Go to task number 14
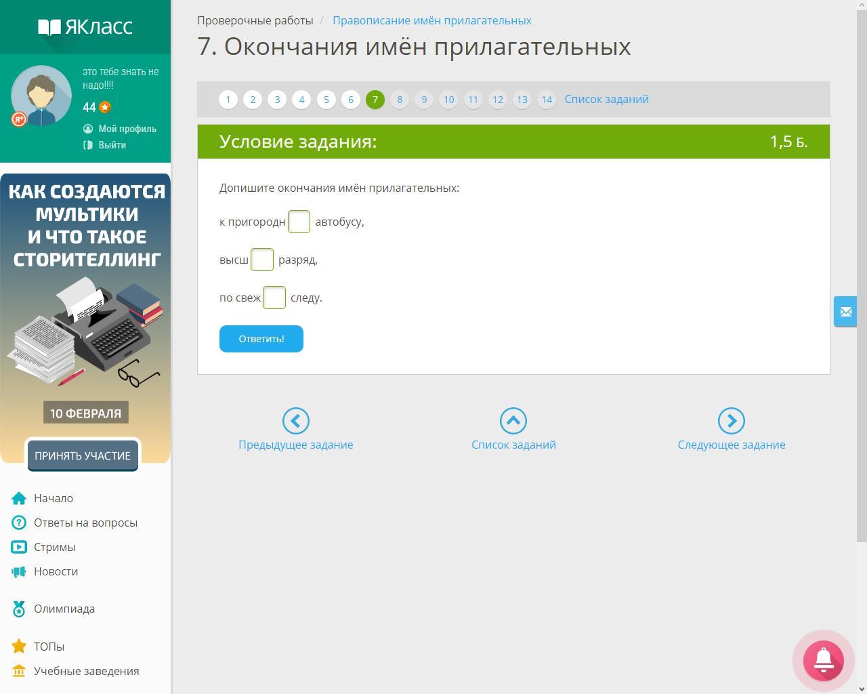The width and height of the screenshot is (867, 694). pos(546,100)
